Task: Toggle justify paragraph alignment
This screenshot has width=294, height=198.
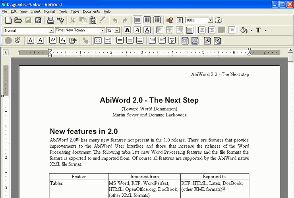Action: click(190, 30)
